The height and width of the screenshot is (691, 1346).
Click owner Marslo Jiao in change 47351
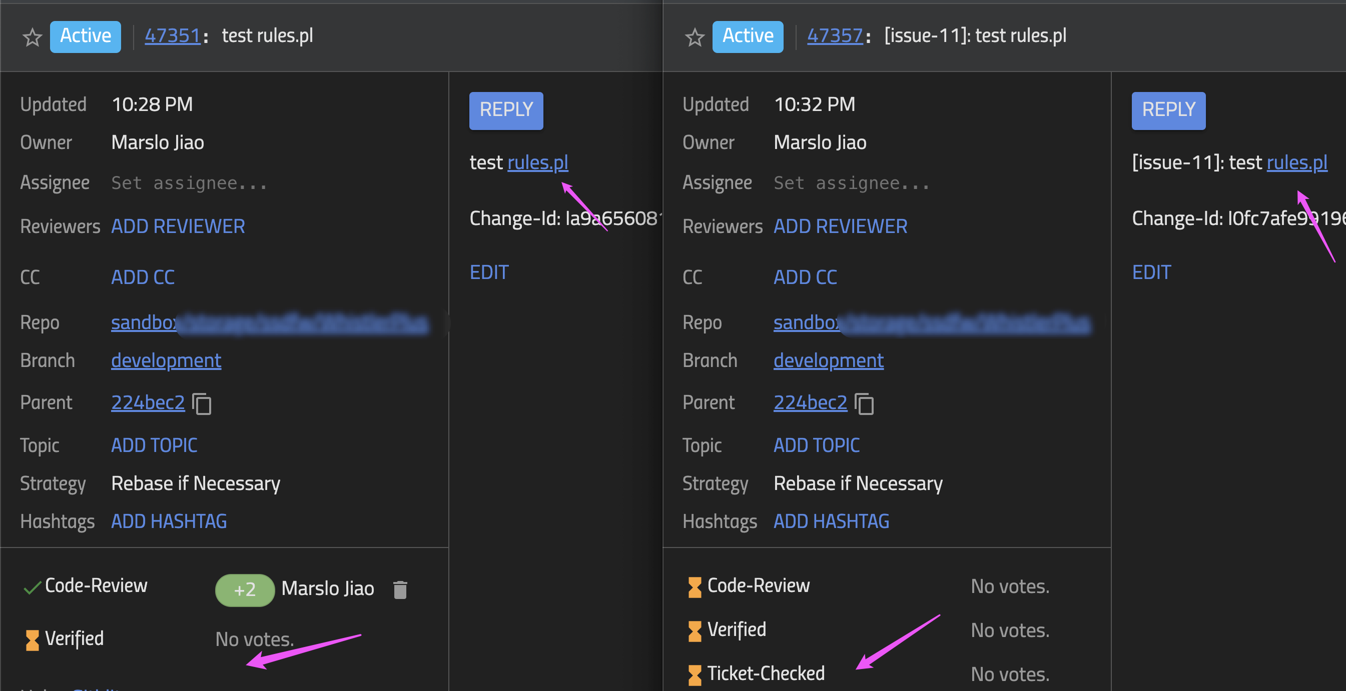[158, 142]
